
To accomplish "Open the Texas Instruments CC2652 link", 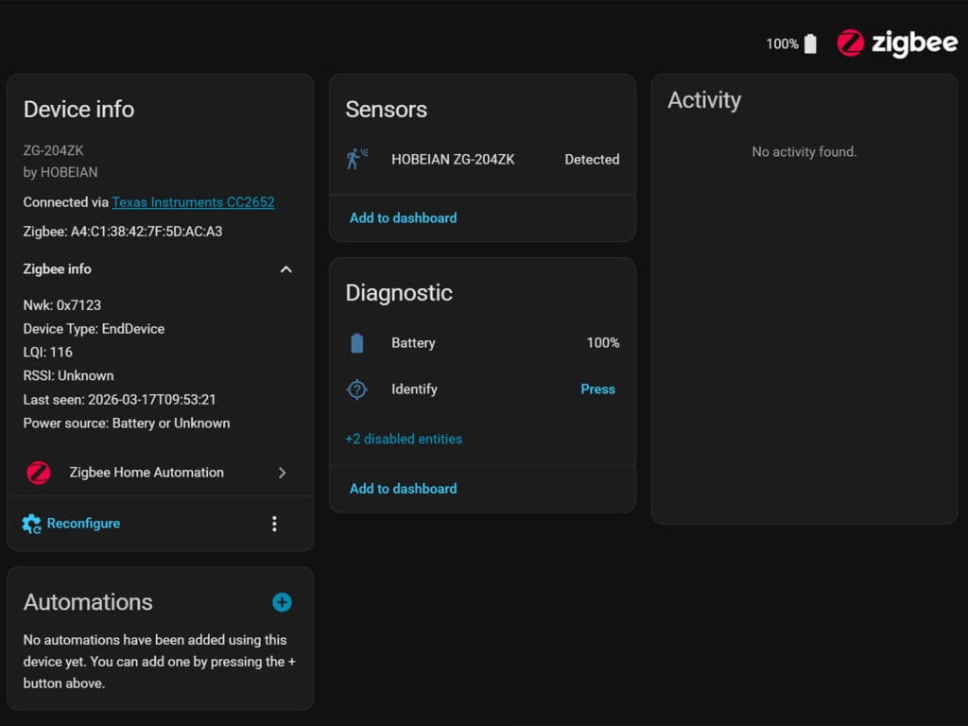I will tap(193, 202).
